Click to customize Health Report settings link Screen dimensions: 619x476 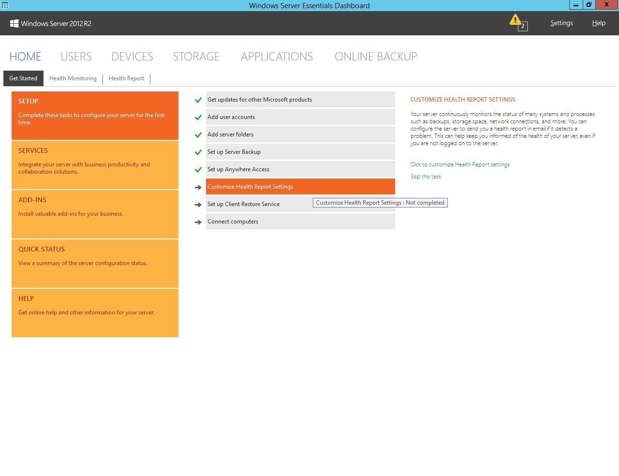click(x=460, y=164)
